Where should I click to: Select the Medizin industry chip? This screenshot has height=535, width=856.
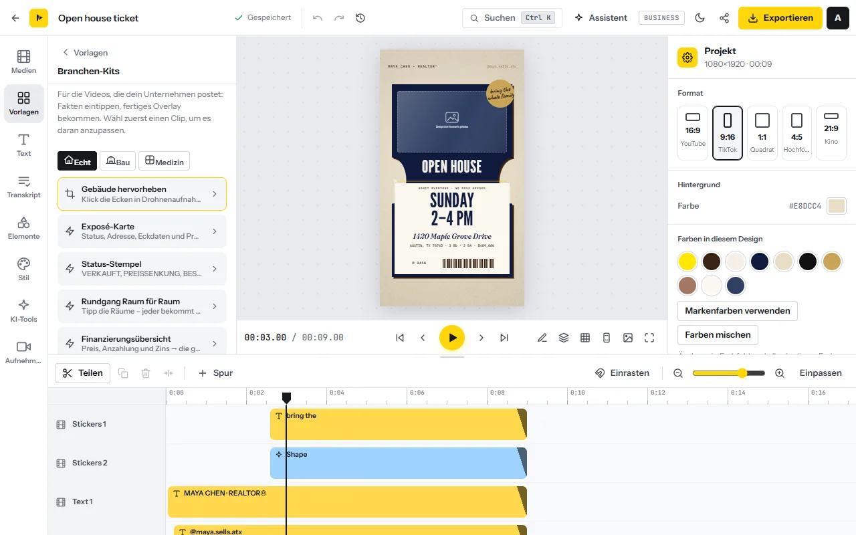pyautogui.click(x=164, y=161)
